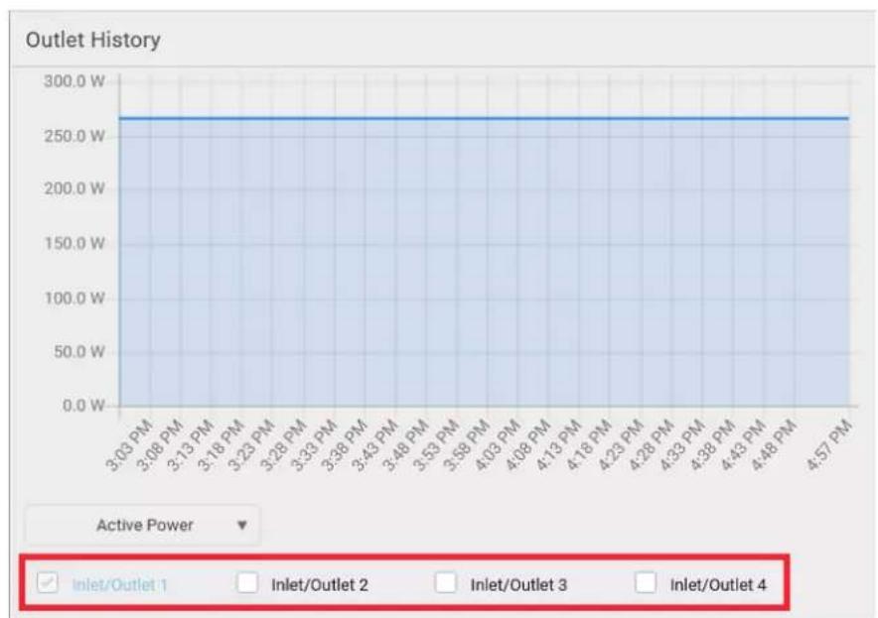Click the 300.0 W axis label
The height and width of the screenshot is (618, 878).
click(x=74, y=81)
